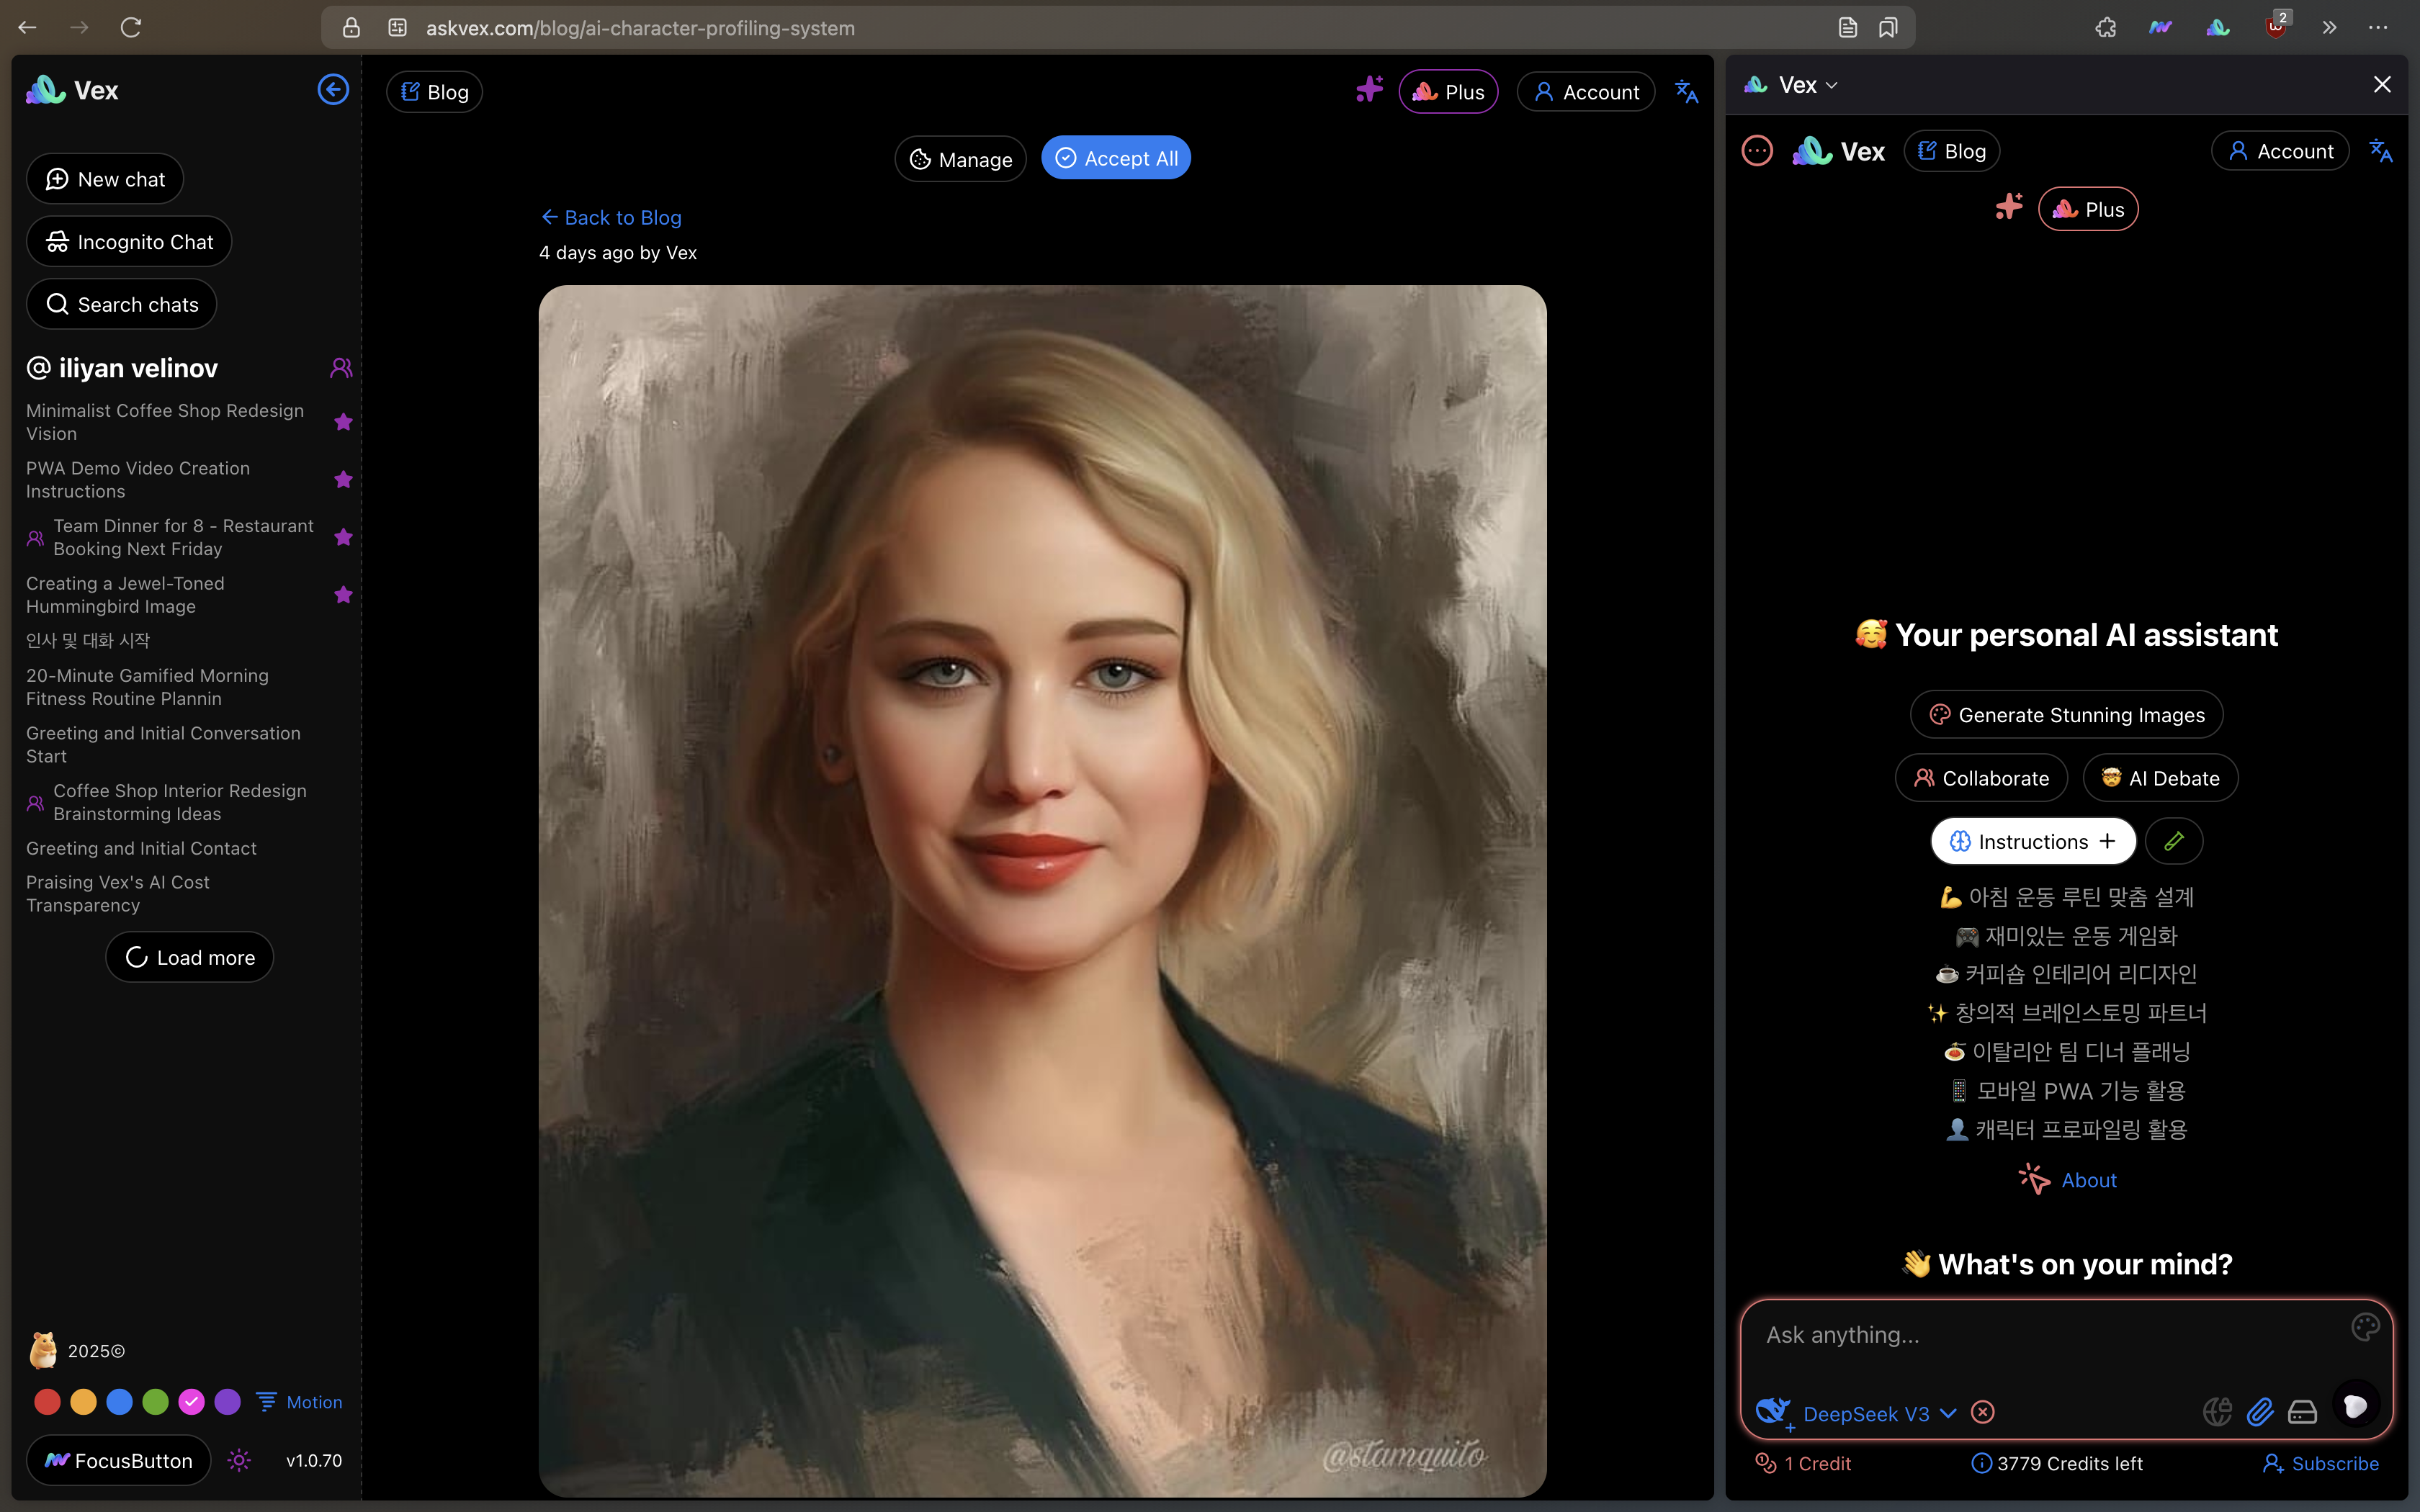The height and width of the screenshot is (1512, 2420).
Task: Click the sparkle icon left of main Plus
Action: tap(1369, 90)
